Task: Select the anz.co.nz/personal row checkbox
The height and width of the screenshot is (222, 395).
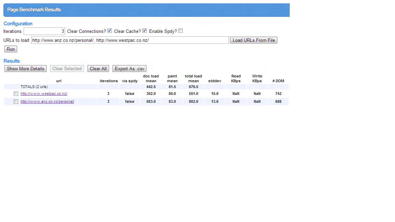Action: click(x=16, y=102)
